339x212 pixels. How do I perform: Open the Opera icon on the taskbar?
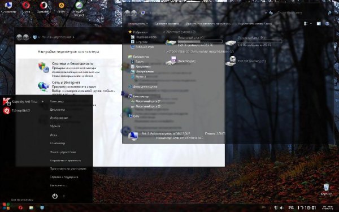coord(20,207)
